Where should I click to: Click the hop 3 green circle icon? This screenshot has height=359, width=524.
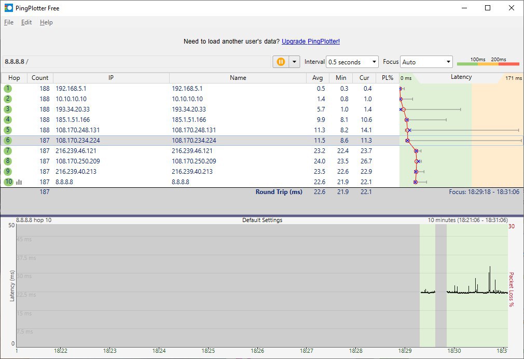click(x=8, y=109)
